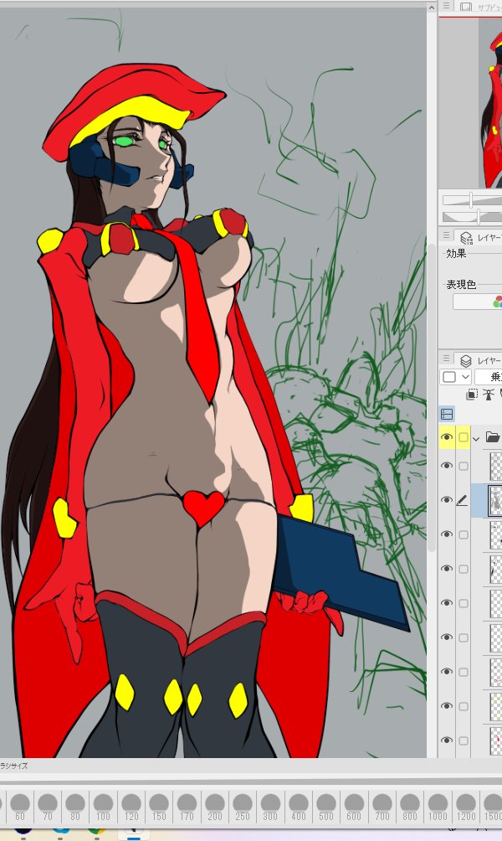
Task: Select the 200 brush size preset
Action: point(214,807)
